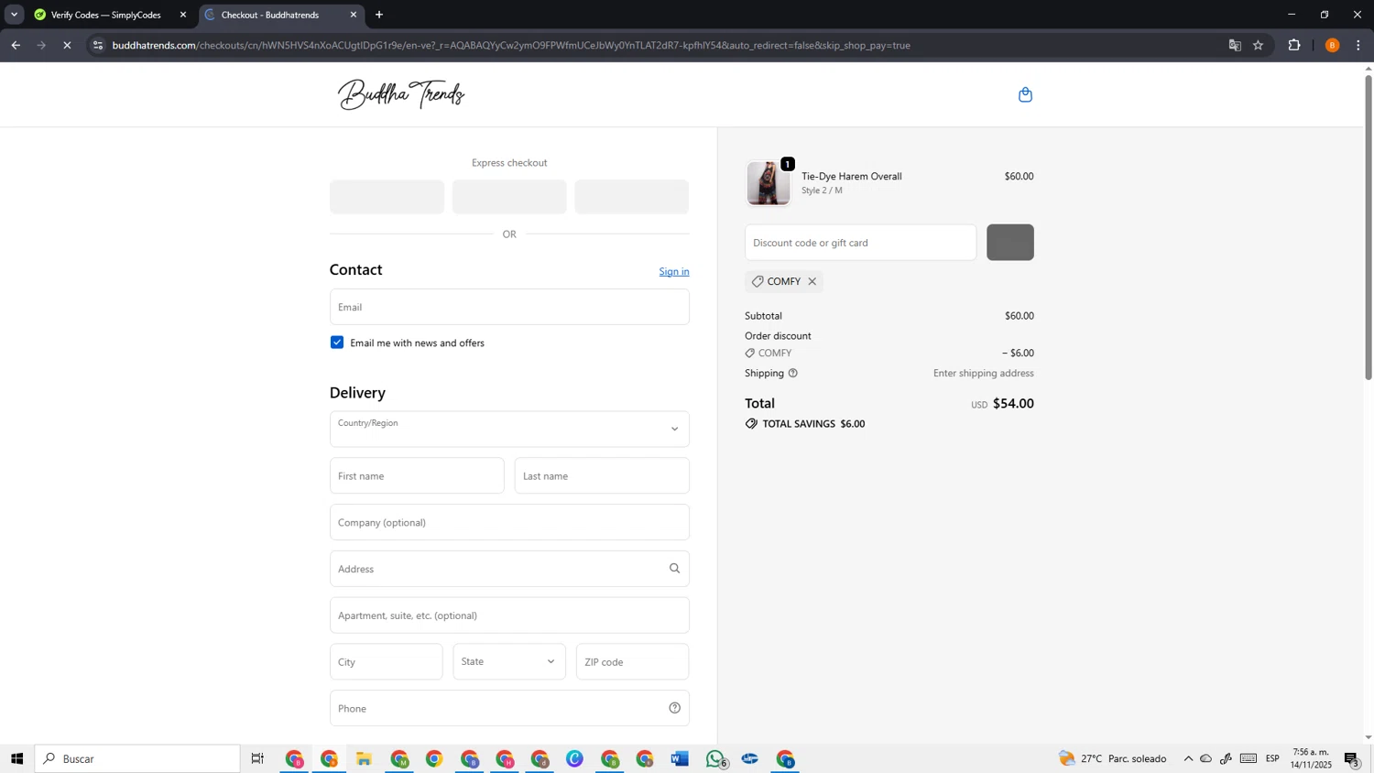Close the Checkout Buddhatrends tab
This screenshot has width=1374, height=773.
click(x=354, y=15)
